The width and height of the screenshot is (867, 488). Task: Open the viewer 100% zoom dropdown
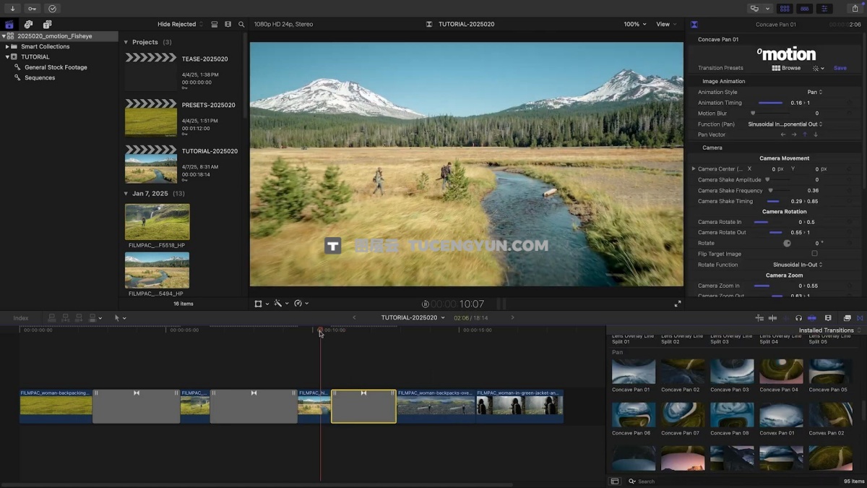[x=635, y=25]
